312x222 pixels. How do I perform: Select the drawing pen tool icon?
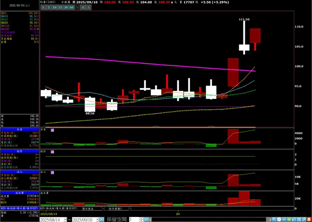click(304, 219)
